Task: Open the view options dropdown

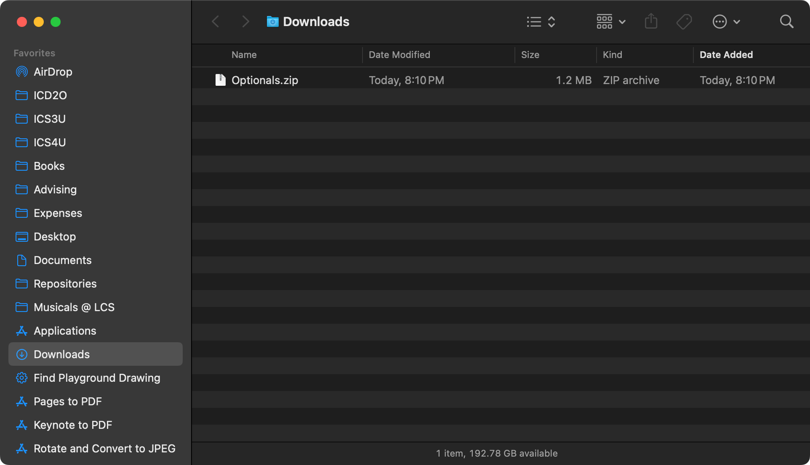Action: [541, 21]
